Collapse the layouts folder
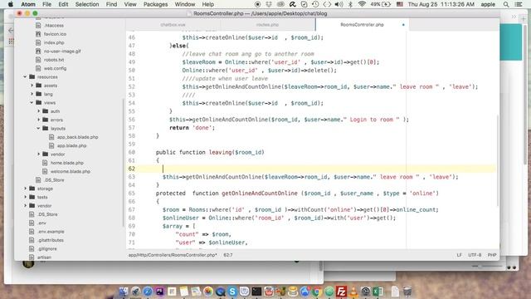 coord(39,128)
